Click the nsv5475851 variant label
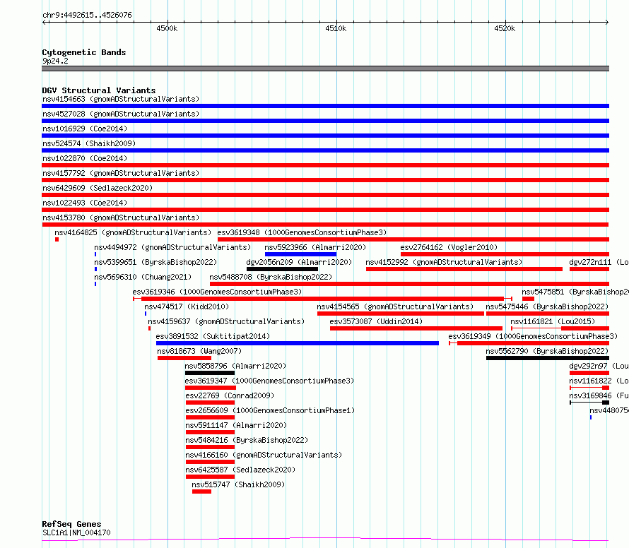629x548 pixels. coord(575,292)
